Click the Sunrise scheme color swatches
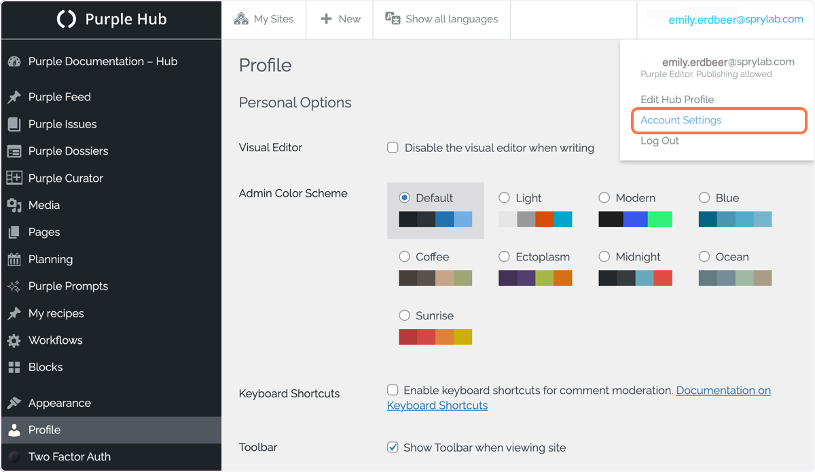 pyautogui.click(x=435, y=336)
